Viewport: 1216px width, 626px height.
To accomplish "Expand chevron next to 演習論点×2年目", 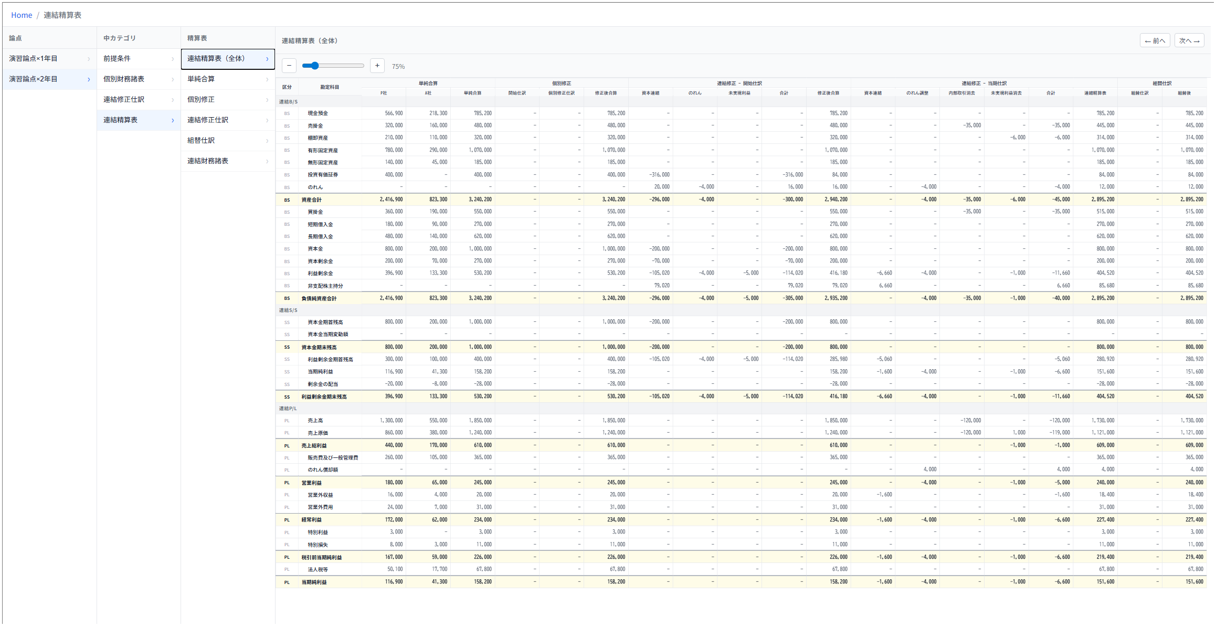I will 88,79.
